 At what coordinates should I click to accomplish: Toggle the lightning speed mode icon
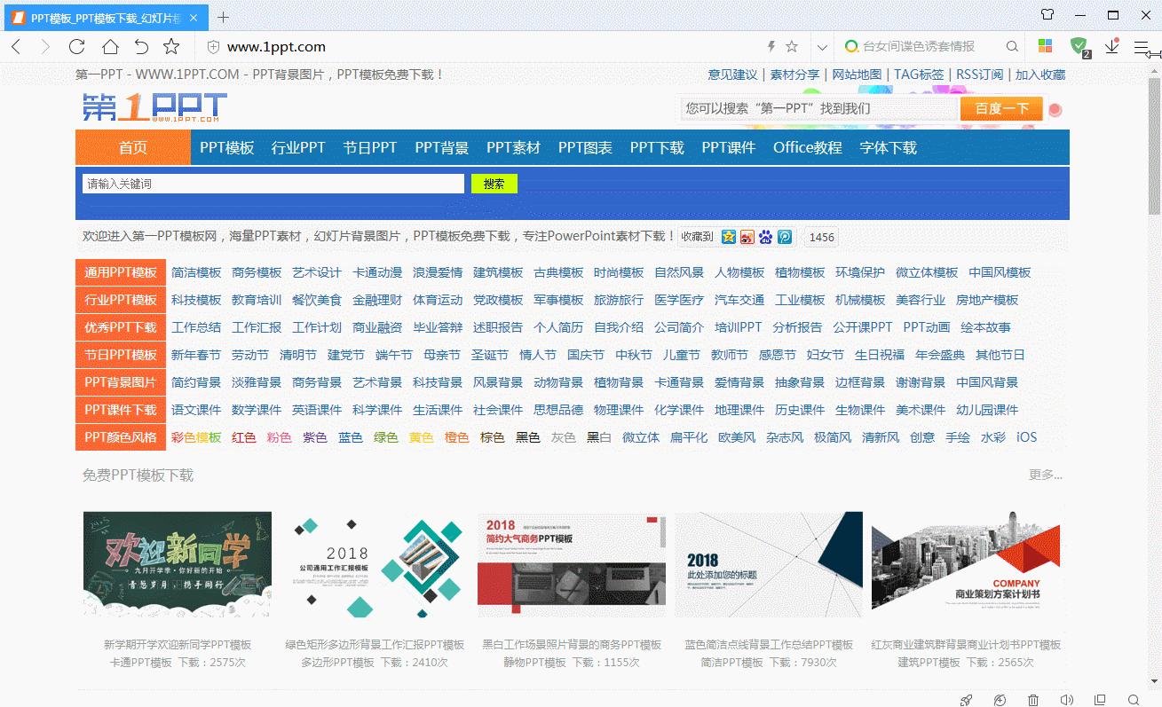[x=771, y=46]
